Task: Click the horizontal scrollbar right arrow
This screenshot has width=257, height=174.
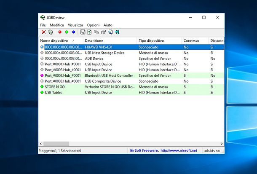Action: point(222,144)
